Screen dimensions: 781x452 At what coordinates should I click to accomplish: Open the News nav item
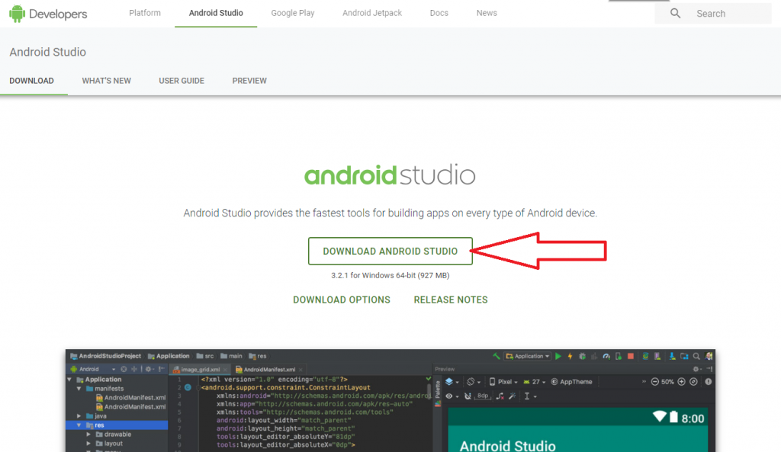click(487, 13)
